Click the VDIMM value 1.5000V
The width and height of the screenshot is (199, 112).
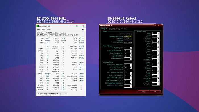click(x=81, y=56)
